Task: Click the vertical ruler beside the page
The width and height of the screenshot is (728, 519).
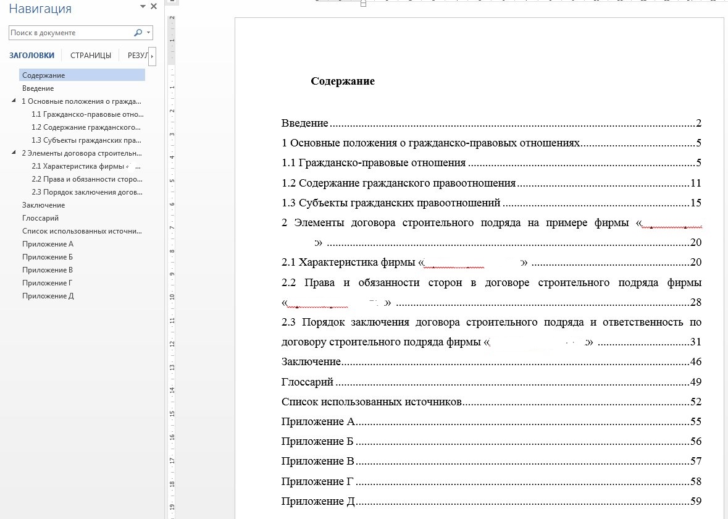Action: pyautogui.click(x=172, y=267)
